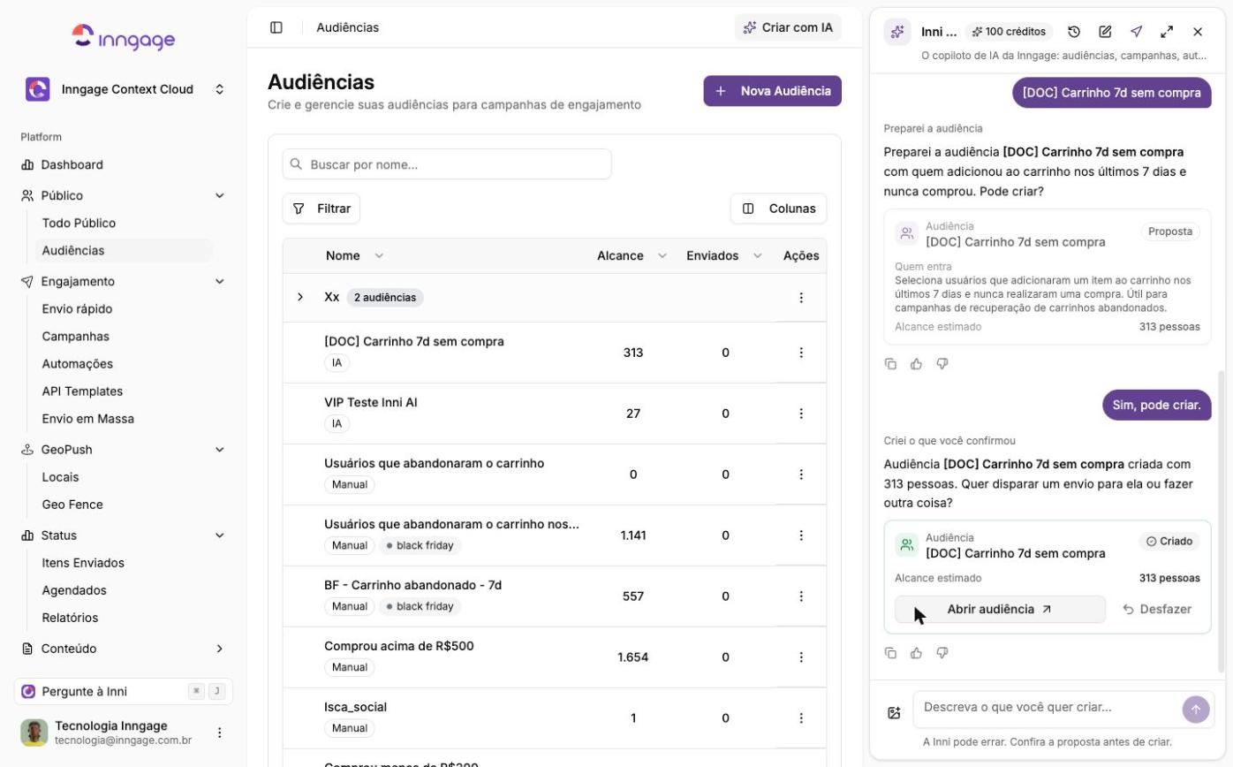
Task: Click the Nova Audiência button
Action: point(772,91)
